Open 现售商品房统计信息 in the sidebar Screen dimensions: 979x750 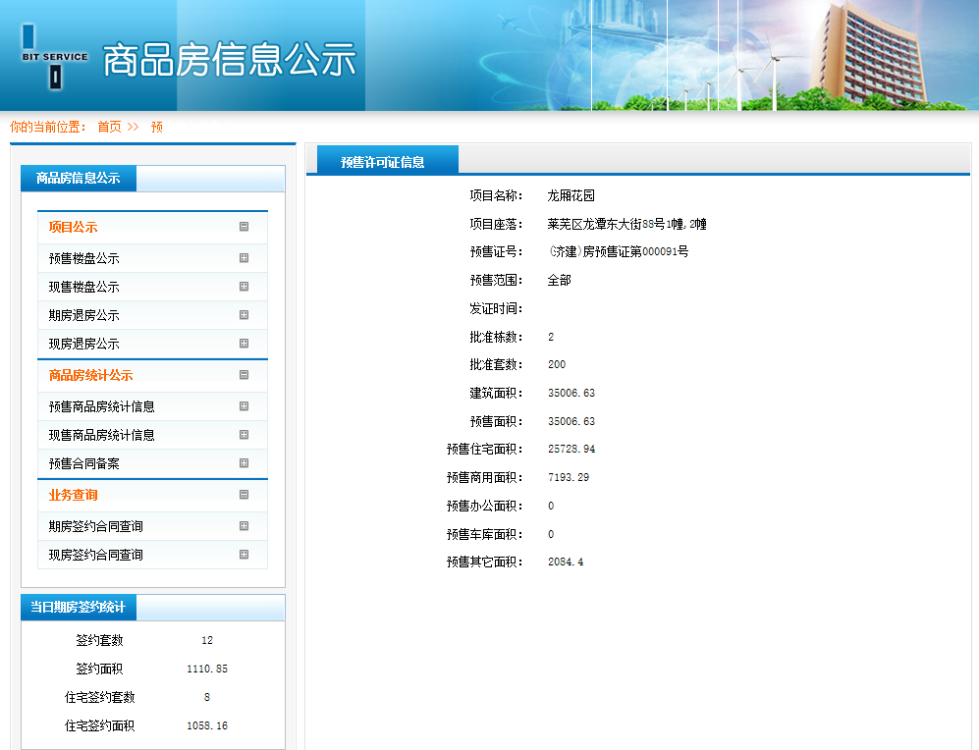(x=102, y=435)
